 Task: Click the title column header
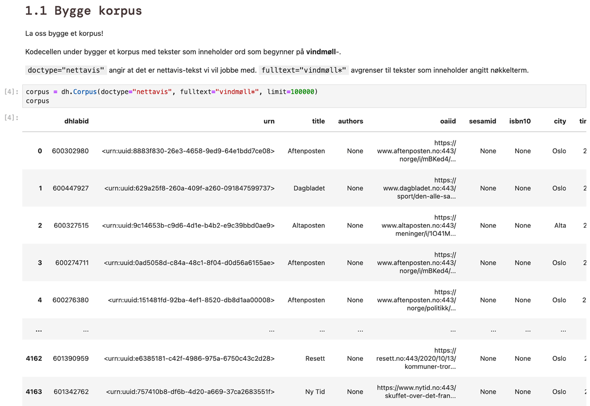tap(318, 121)
